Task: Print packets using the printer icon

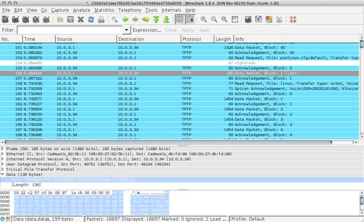Action: tap(101, 20)
